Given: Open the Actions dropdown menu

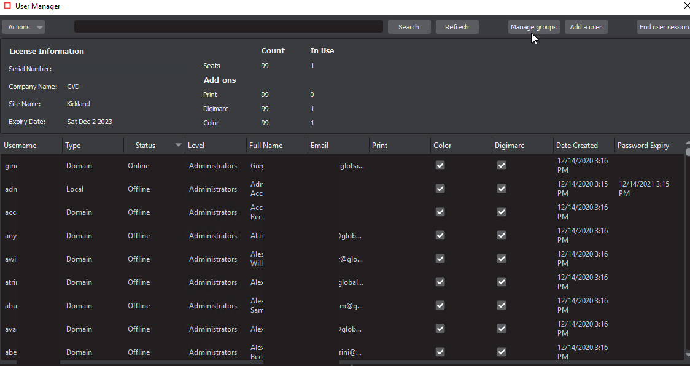Looking at the screenshot, I should tap(23, 27).
